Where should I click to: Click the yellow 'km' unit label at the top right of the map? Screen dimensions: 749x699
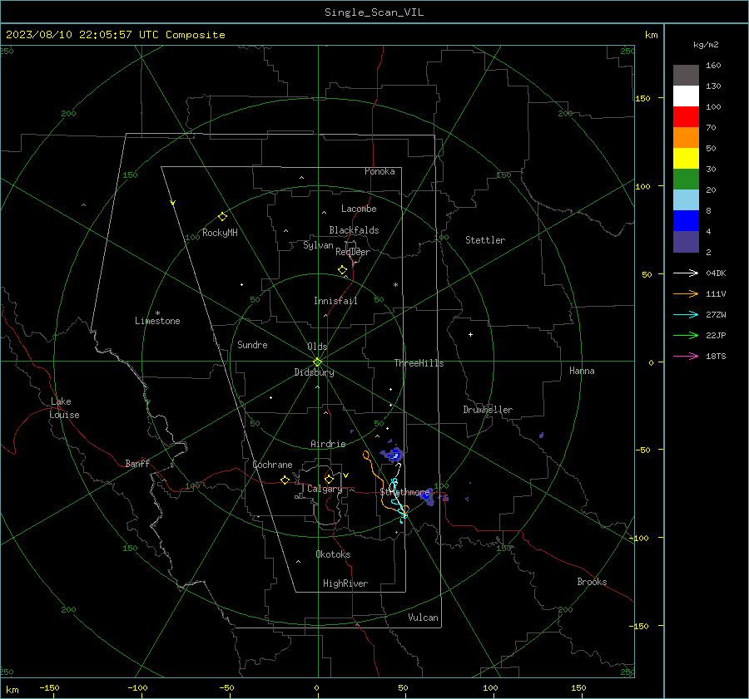tap(651, 35)
